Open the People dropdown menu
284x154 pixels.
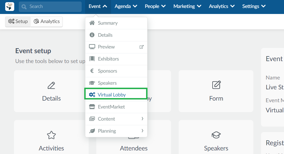click(155, 6)
